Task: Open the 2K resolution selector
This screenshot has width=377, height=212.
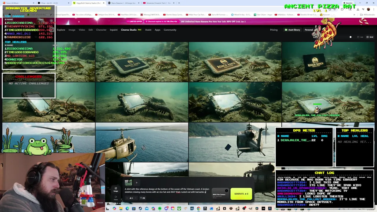Action: pyautogui.click(x=143, y=198)
